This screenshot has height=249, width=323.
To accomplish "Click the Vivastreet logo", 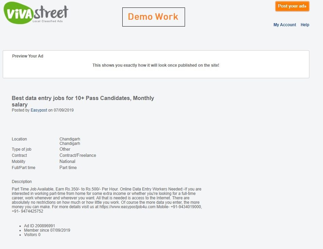I will [36, 13].
